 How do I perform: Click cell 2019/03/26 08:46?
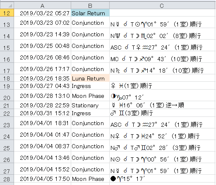[42, 57]
